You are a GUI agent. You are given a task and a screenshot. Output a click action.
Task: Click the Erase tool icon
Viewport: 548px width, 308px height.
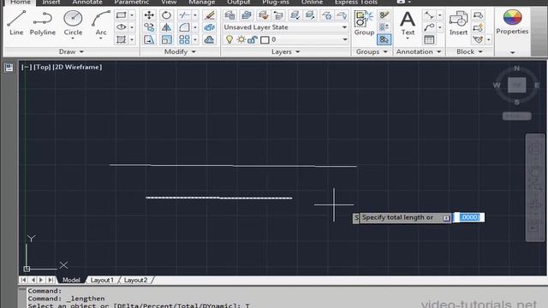pos(209,15)
